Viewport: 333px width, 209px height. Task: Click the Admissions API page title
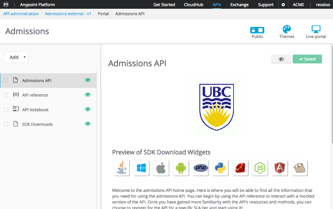[x=137, y=63]
